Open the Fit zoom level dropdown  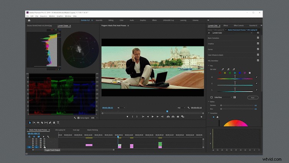click(121, 108)
